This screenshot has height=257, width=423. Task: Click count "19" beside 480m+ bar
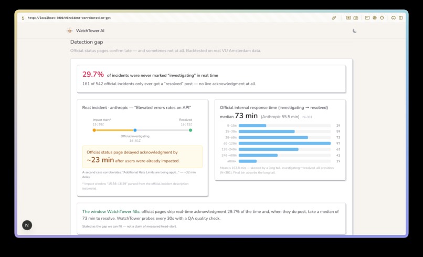click(x=339, y=161)
